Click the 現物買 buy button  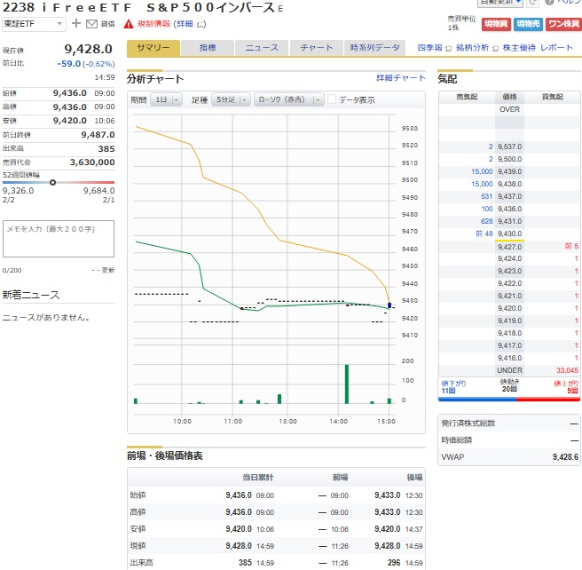coord(496,24)
